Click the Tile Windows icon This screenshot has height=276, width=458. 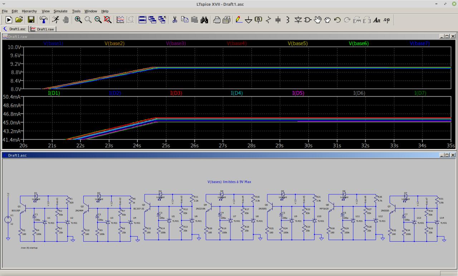coord(142,20)
